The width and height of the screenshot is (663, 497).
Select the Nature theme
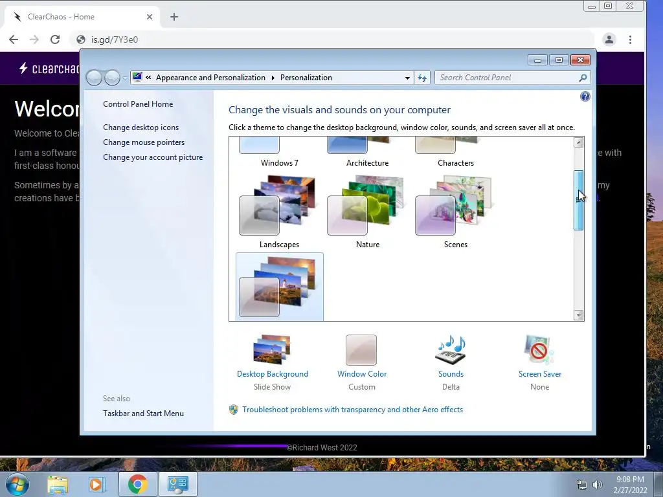368,212
